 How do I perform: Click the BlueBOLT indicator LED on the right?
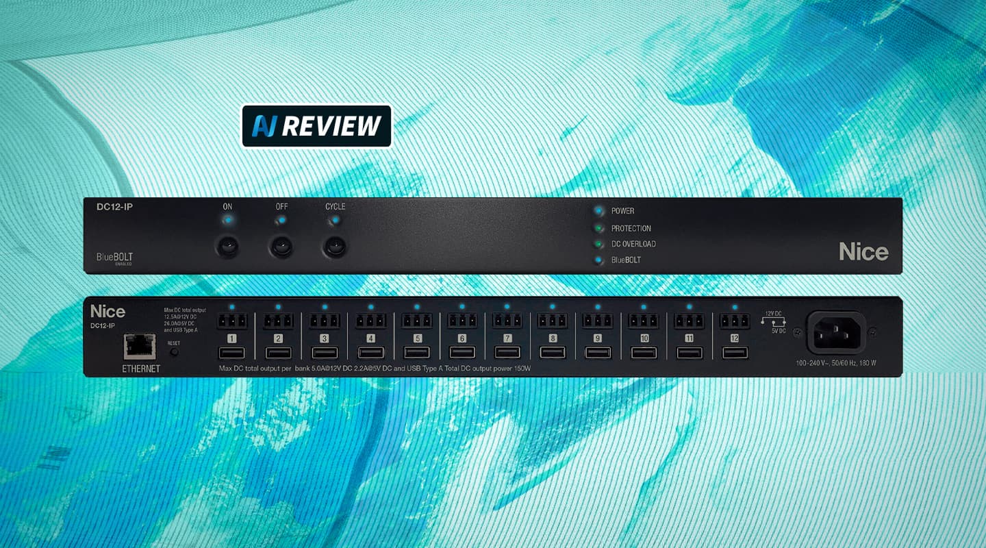coord(599,260)
